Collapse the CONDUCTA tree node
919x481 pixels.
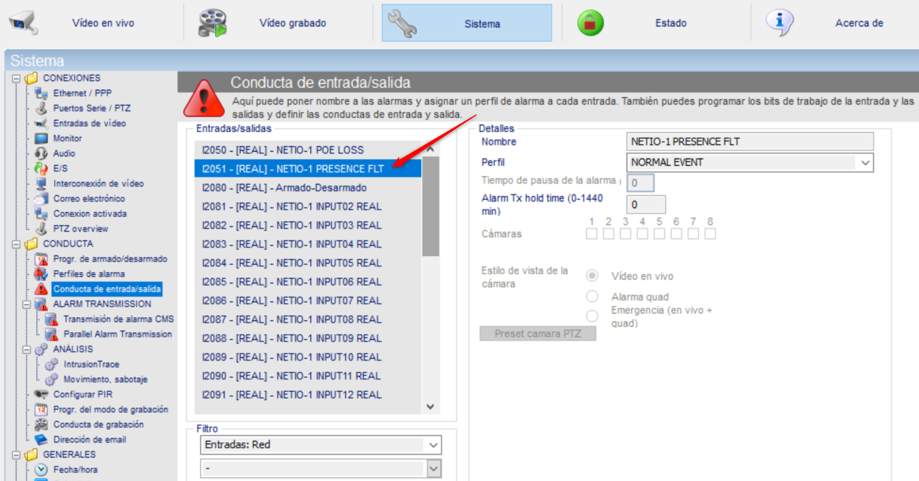click(x=16, y=244)
